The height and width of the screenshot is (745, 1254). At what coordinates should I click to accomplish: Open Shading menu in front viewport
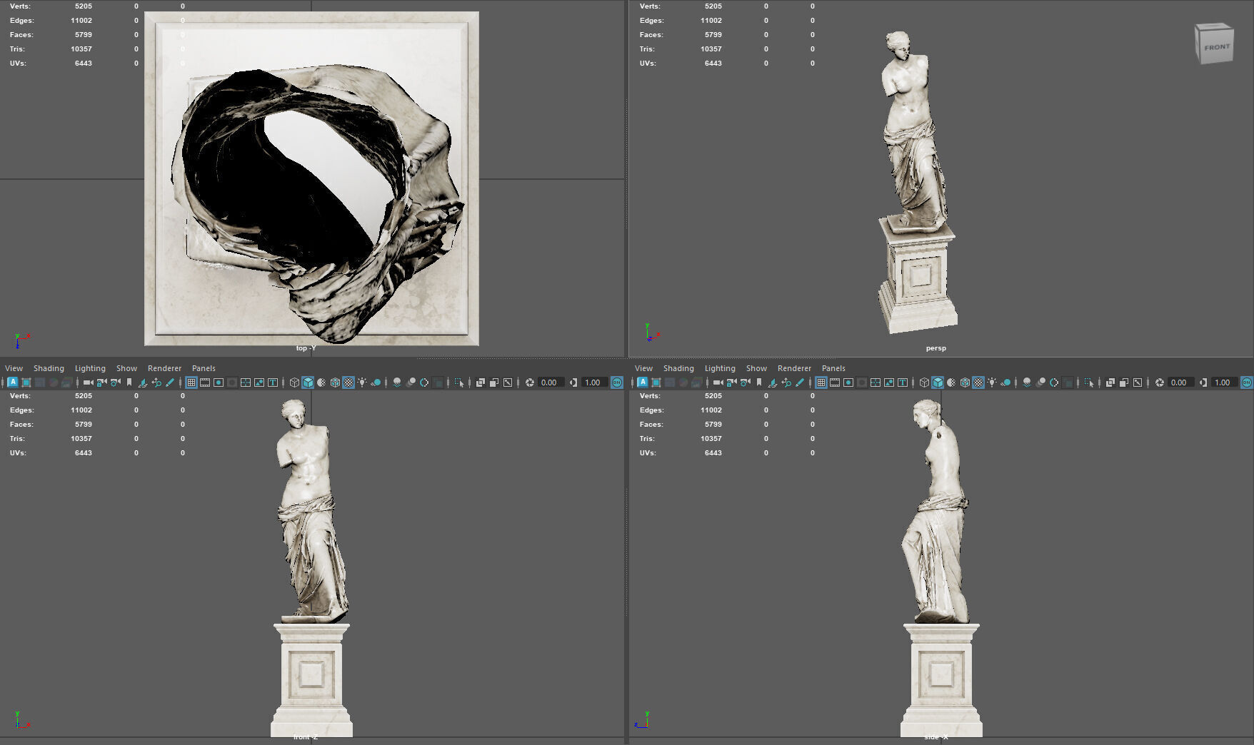pyautogui.click(x=49, y=368)
